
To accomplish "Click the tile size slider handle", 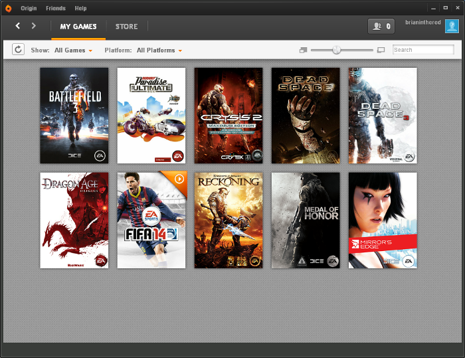I will coord(336,50).
